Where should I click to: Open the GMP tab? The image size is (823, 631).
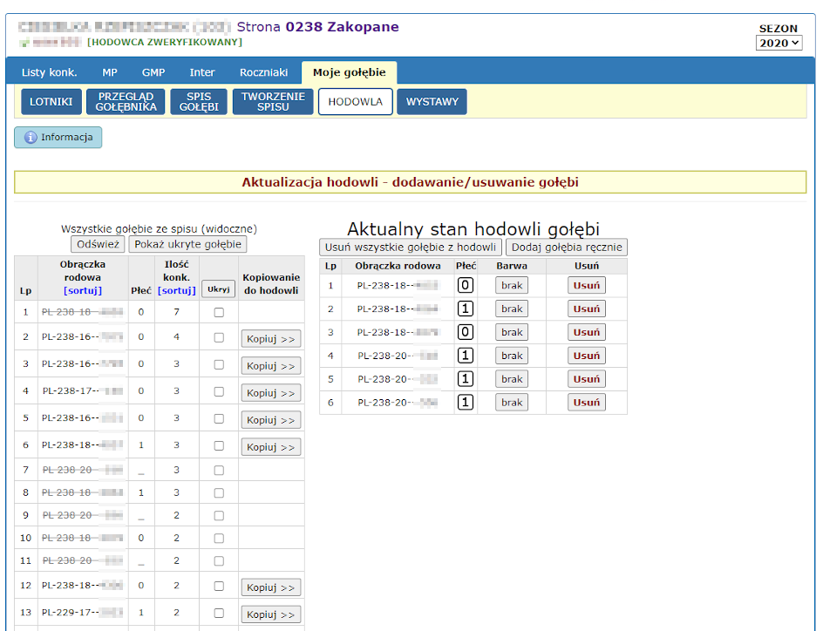point(153,72)
